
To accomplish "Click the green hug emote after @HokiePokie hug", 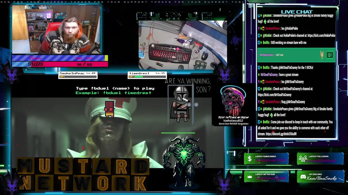I will [x=265, y=22].
